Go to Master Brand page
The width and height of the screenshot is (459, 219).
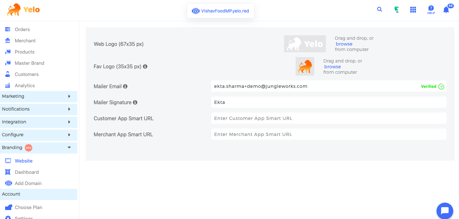click(x=30, y=63)
